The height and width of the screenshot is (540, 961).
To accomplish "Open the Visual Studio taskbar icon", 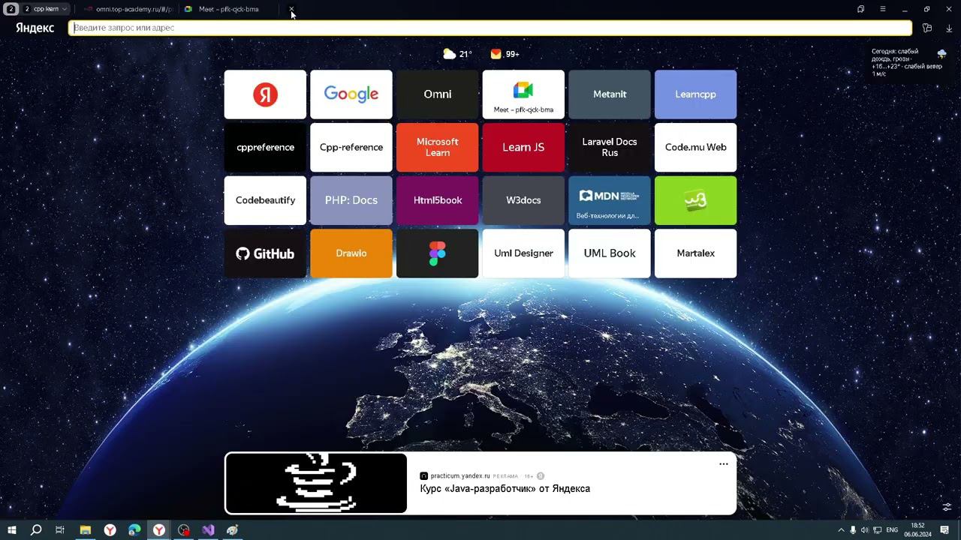I will 208,529.
